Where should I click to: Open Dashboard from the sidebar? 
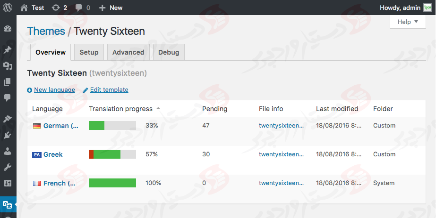point(8,29)
